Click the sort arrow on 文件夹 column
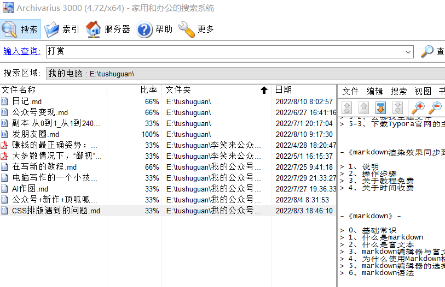 [x=264, y=90]
